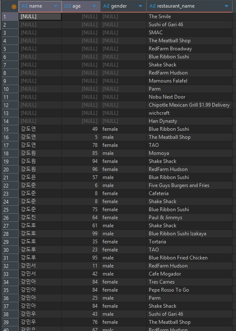Screen dimensions: 236x331
Task: Select 'Chipotle Mexican Grill $1.99 Delivery' cell
Action: 189,105
